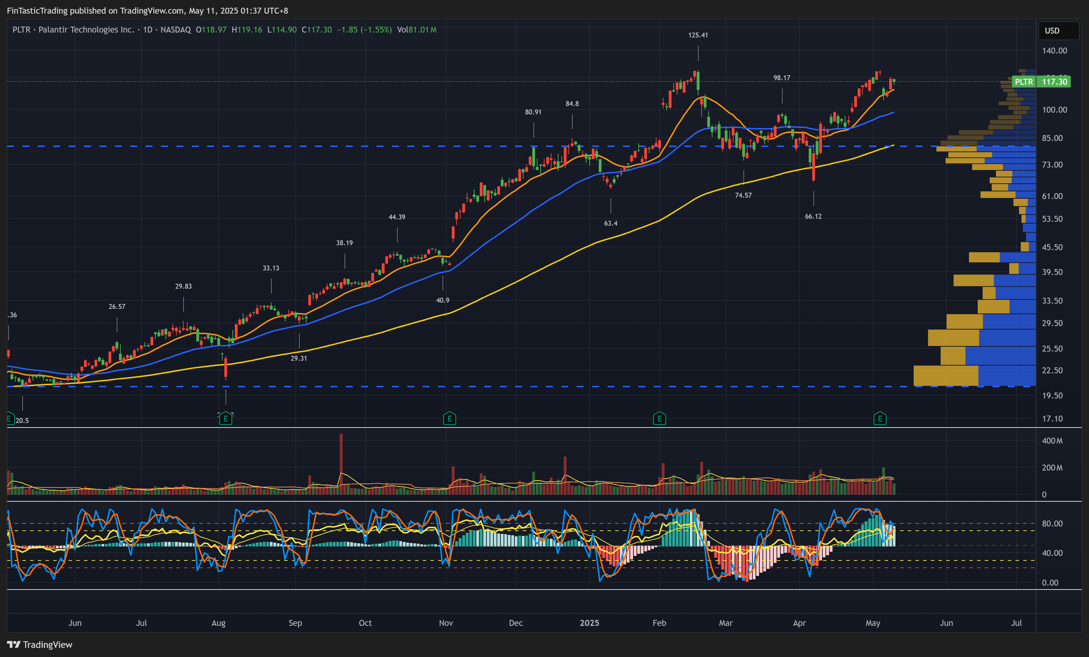Click the green PLTR 117.30 price label
The height and width of the screenshot is (657, 1089).
point(1041,82)
